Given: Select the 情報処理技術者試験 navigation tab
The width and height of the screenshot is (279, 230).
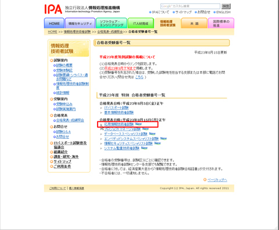Looking at the screenshot, I should click(x=167, y=23).
